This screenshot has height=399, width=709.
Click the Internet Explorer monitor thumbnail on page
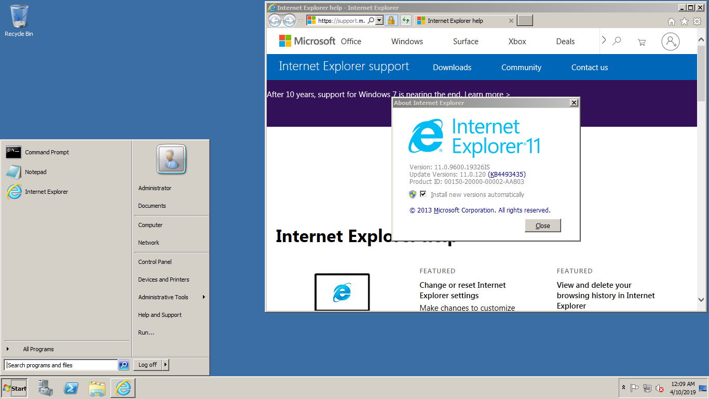tap(342, 292)
